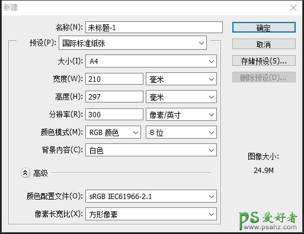Viewport: 304px width, 234px height.
Task: Open the 背景内容 dropdown showing 白色
Action: point(151,150)
